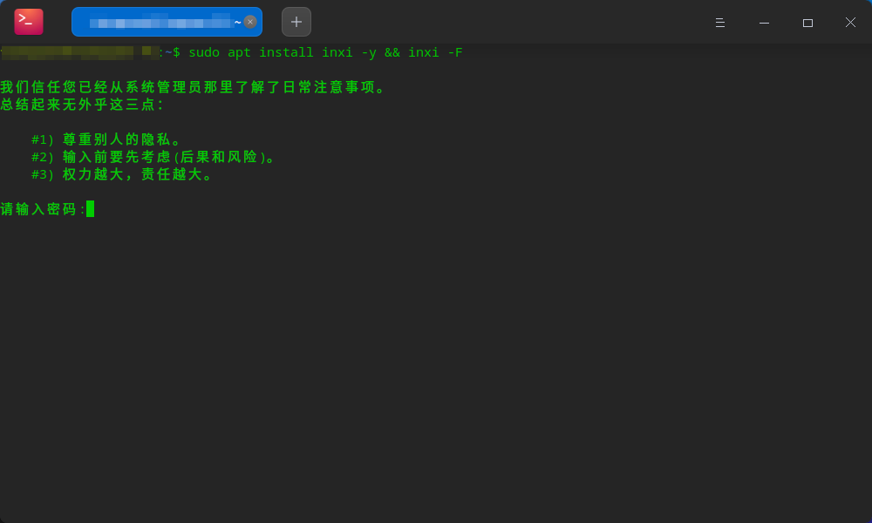Click the command 'sudo apt install inxi'

coord(255,52)
